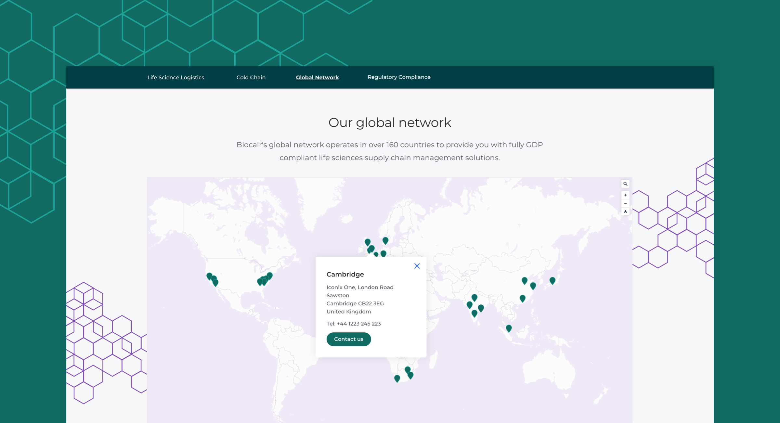Select the southernmost California map pin
This screenshot has height=423, width=780.
(x=215, y=282)
